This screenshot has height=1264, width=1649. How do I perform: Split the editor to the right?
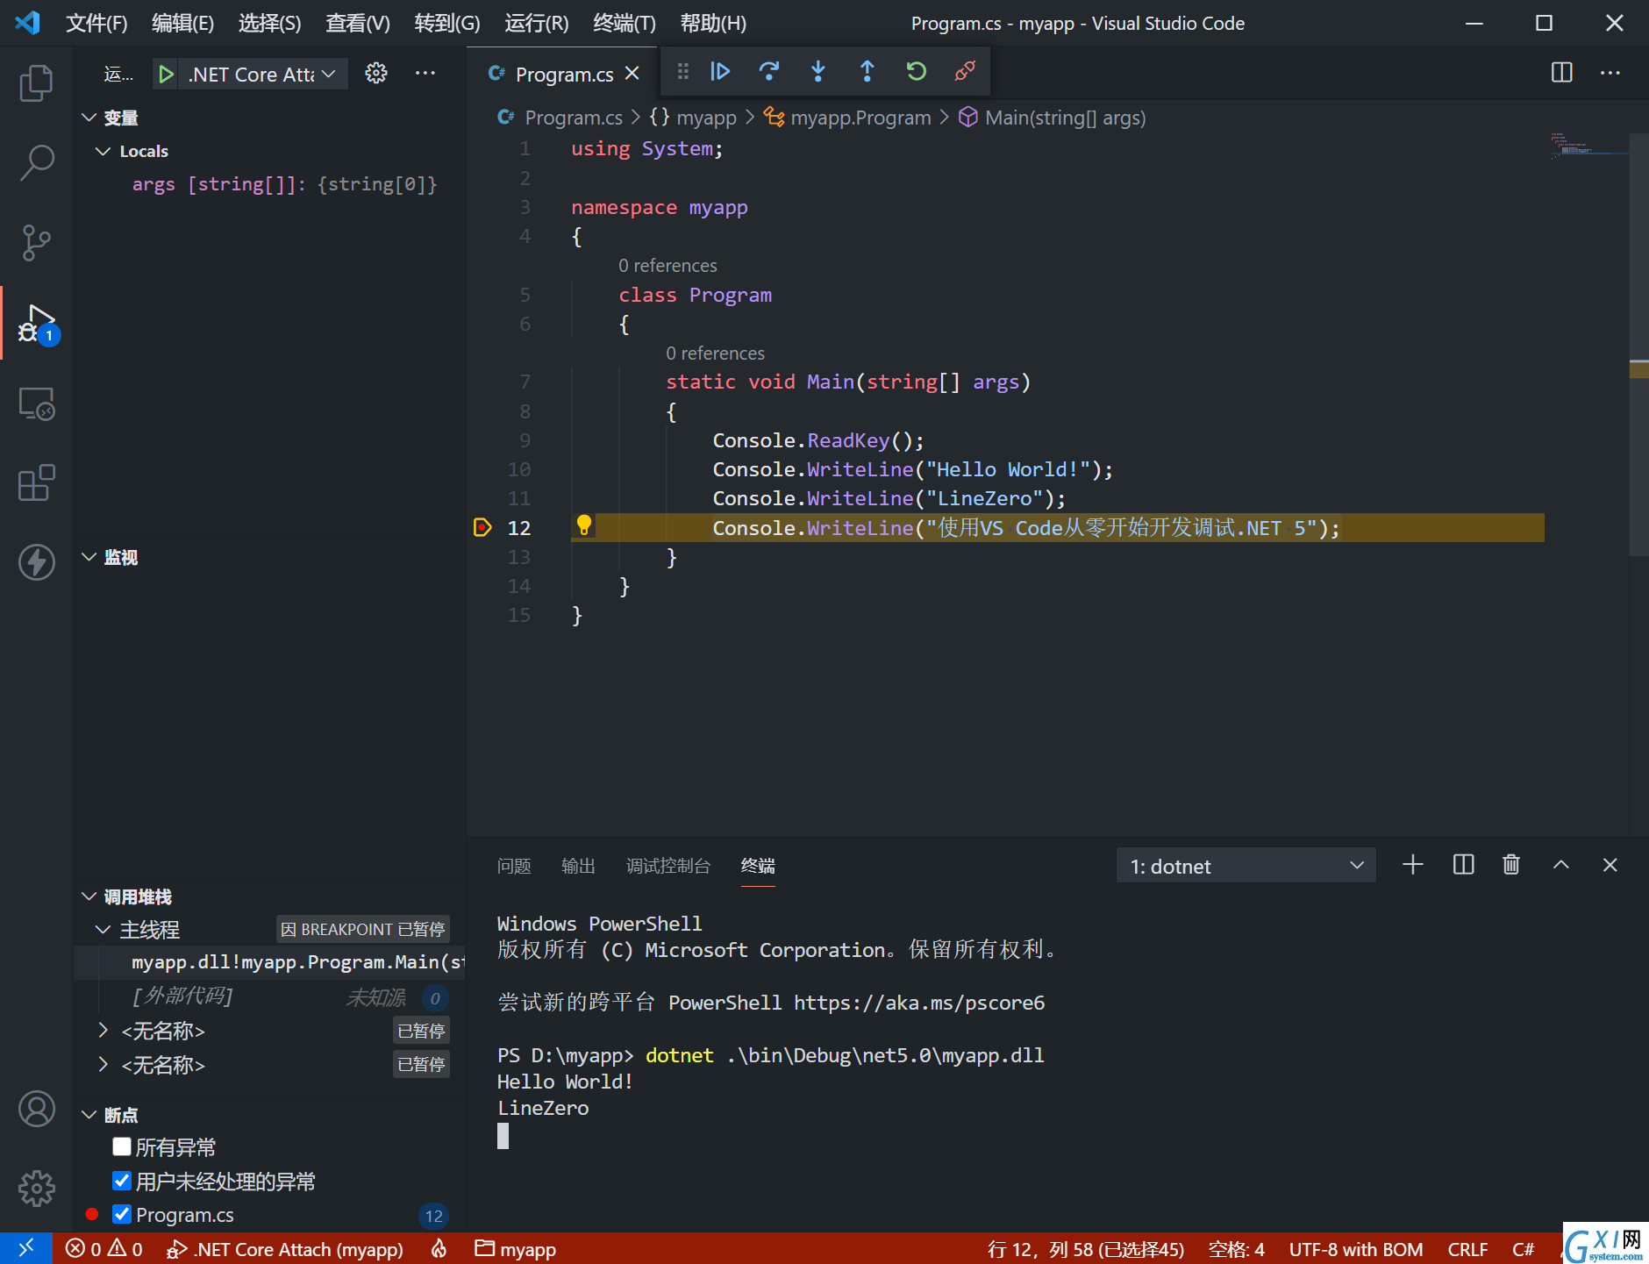1561,73
